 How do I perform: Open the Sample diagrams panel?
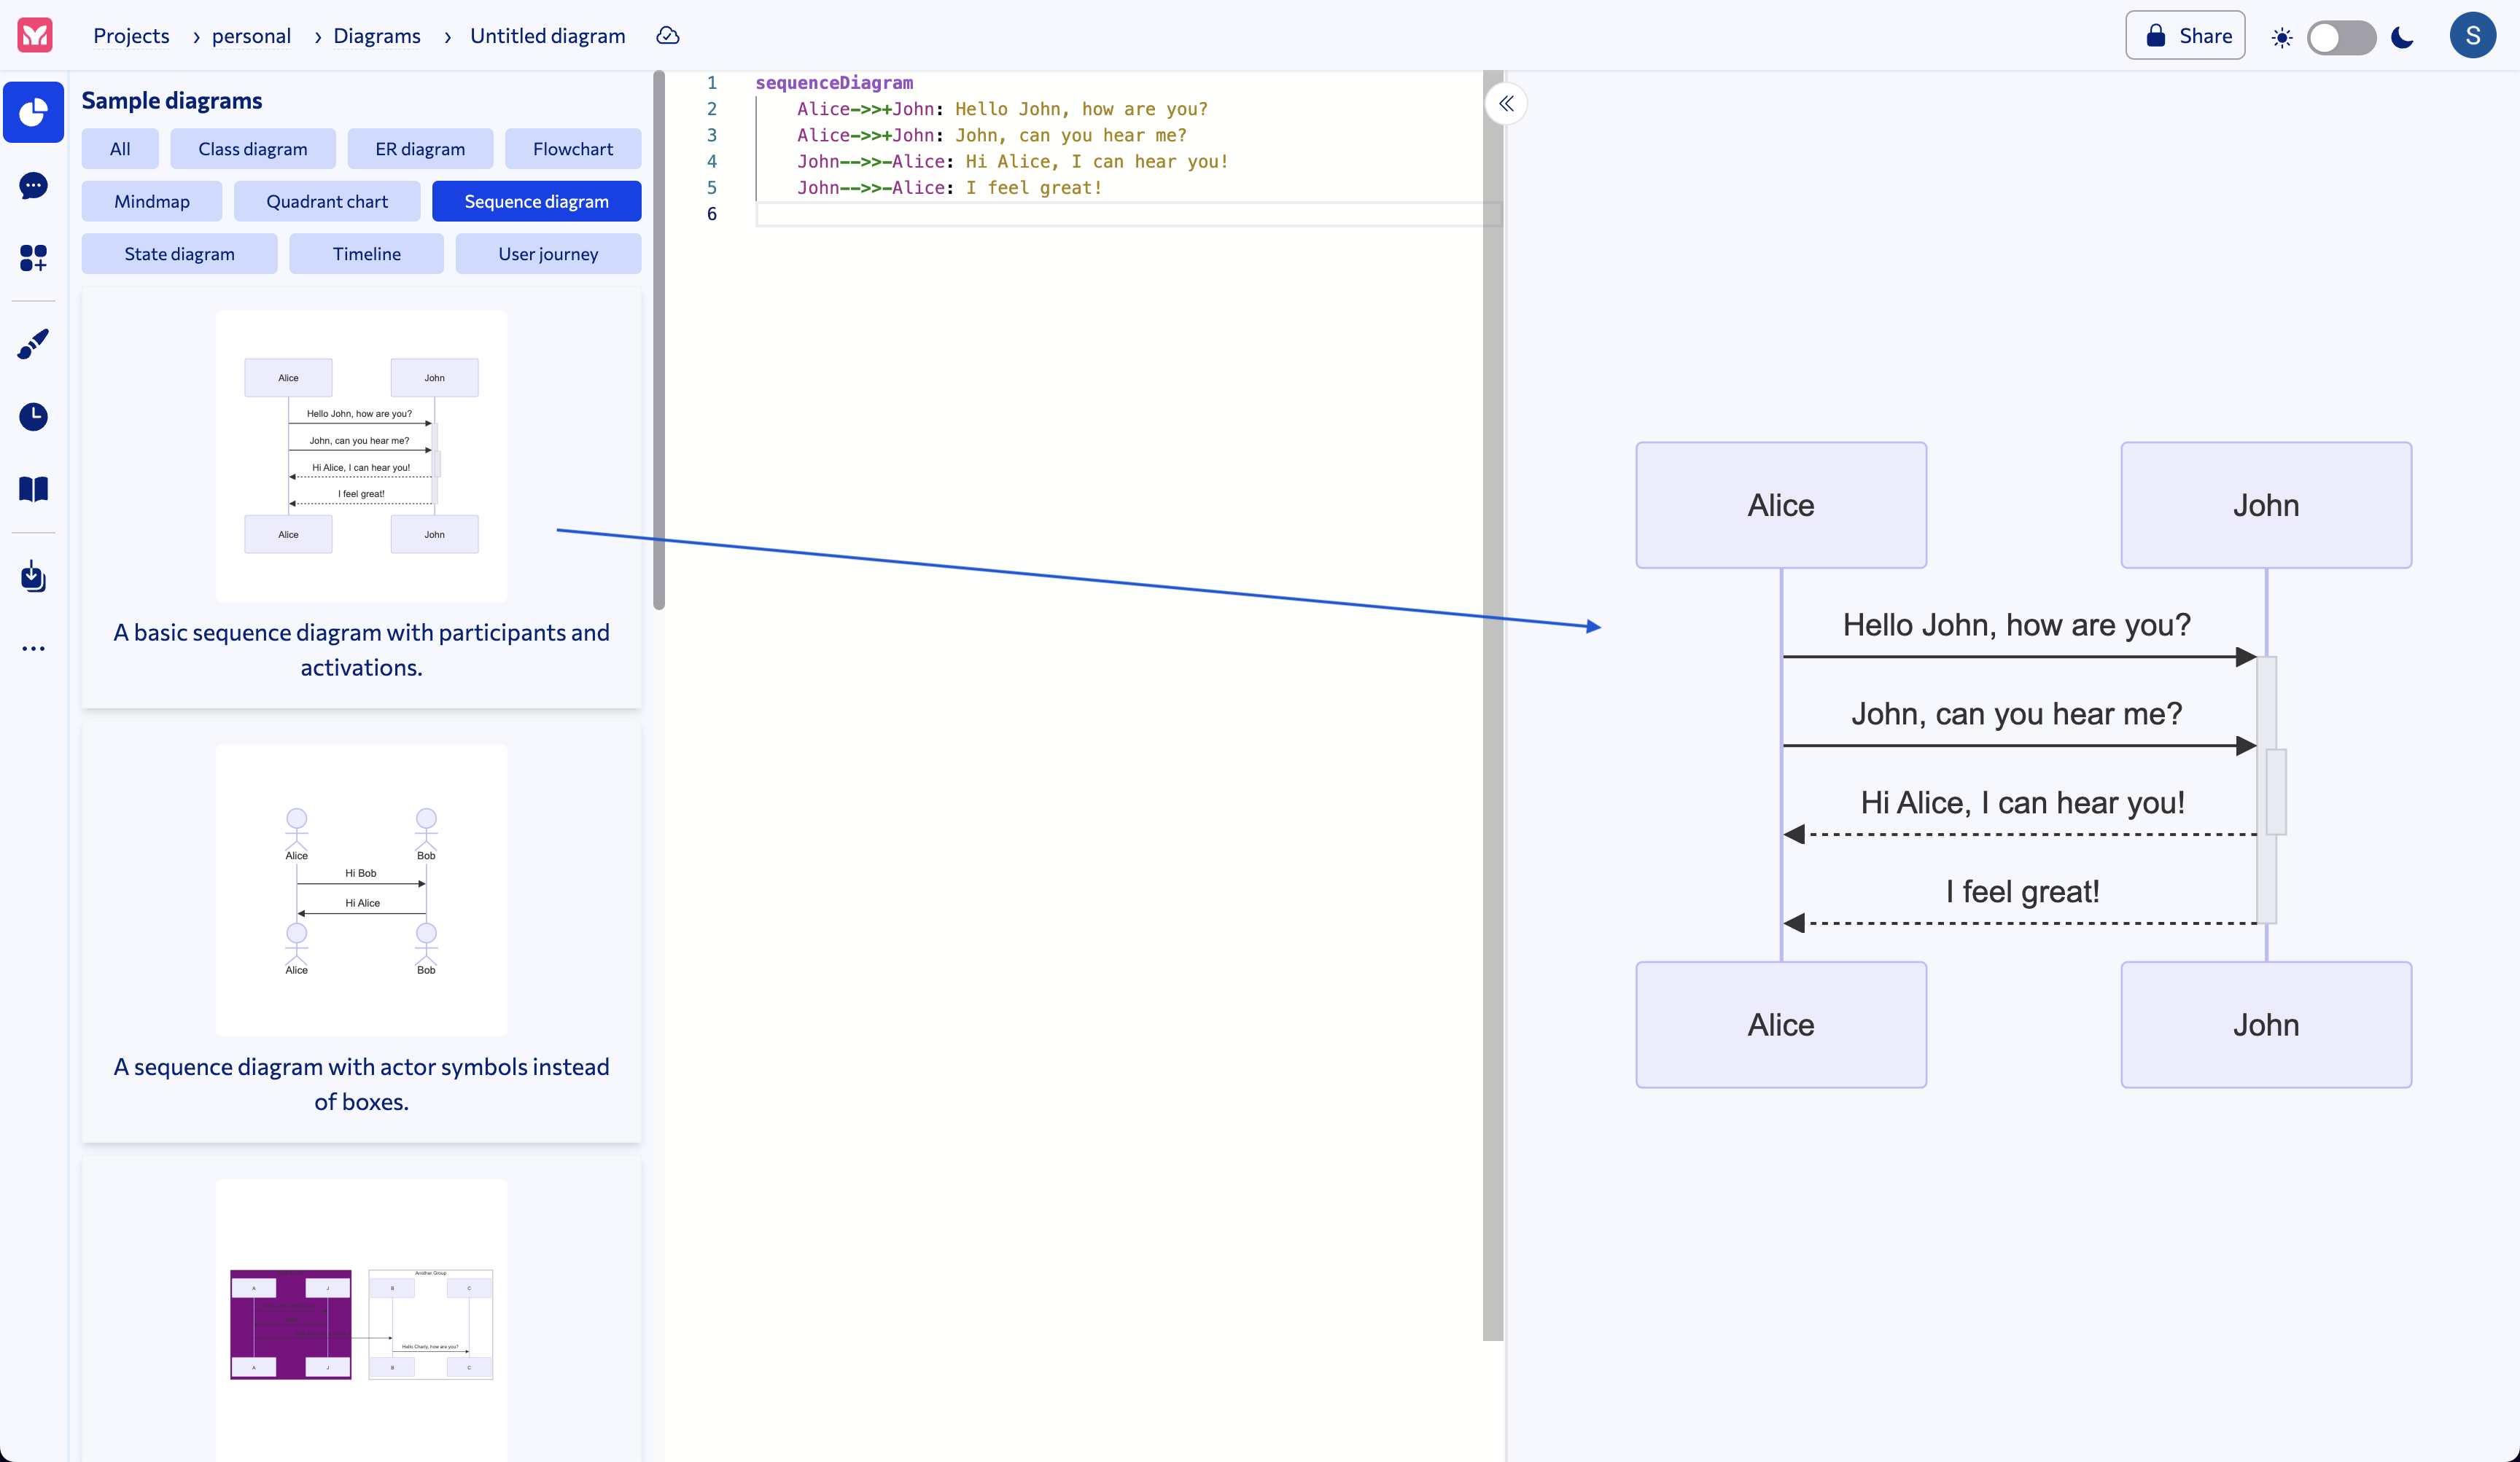(33, 112)
